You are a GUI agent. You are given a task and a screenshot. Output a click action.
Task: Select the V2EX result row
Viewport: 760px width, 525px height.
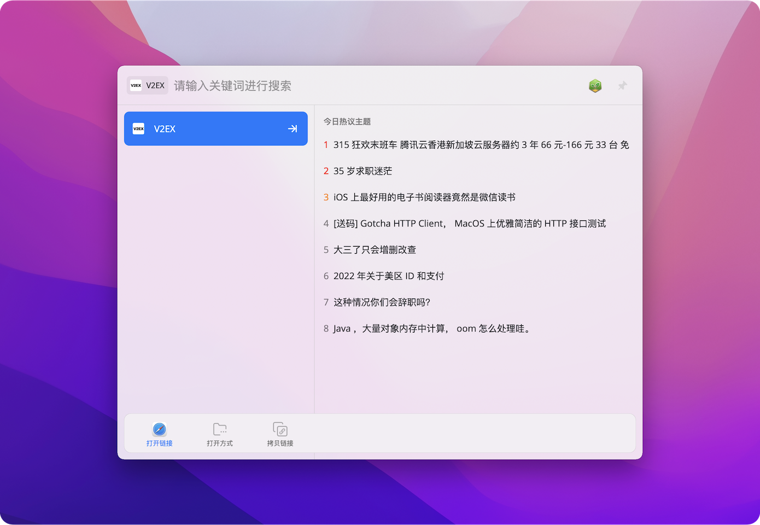[x=216, y=129]
